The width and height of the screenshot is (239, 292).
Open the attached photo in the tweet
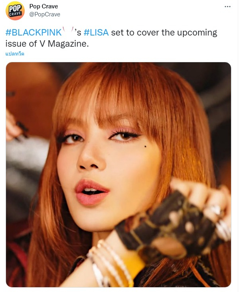point(119,174)
